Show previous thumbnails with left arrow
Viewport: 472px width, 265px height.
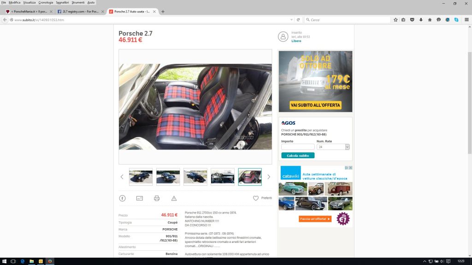[122, 177]
